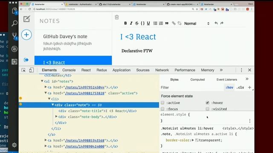Image resolution: width=273 pixels, height=153 pixels.
Task: Insert an ordered numbered list
Action: 161,23
